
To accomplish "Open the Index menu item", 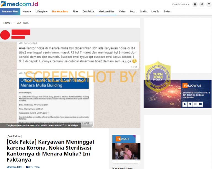I will click(167, 12).
